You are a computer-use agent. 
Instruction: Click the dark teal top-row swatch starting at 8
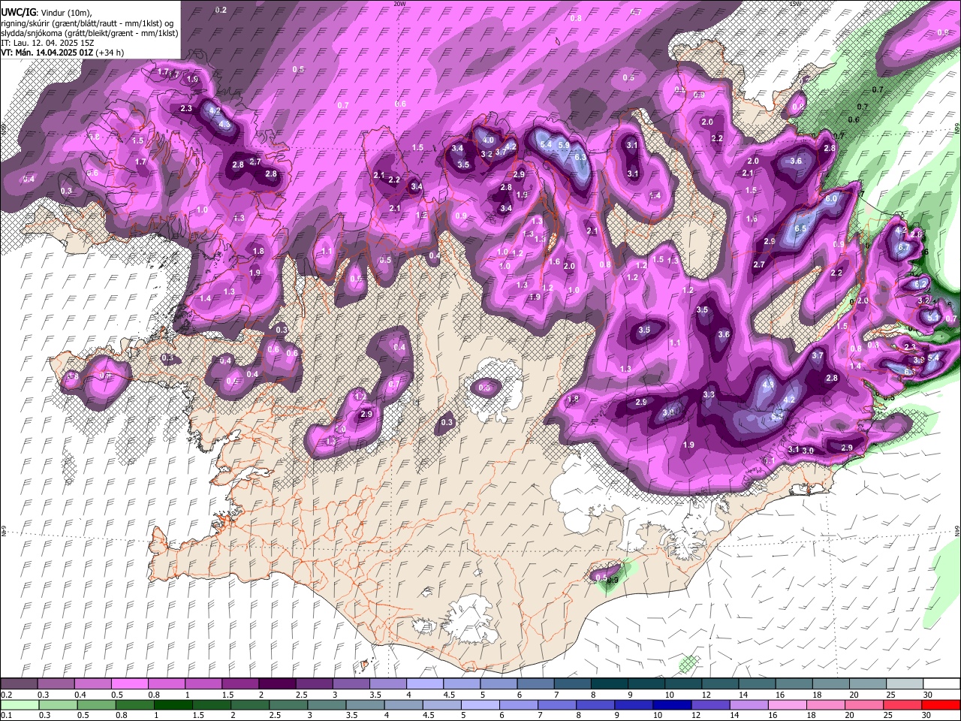(x=609, y=684)
